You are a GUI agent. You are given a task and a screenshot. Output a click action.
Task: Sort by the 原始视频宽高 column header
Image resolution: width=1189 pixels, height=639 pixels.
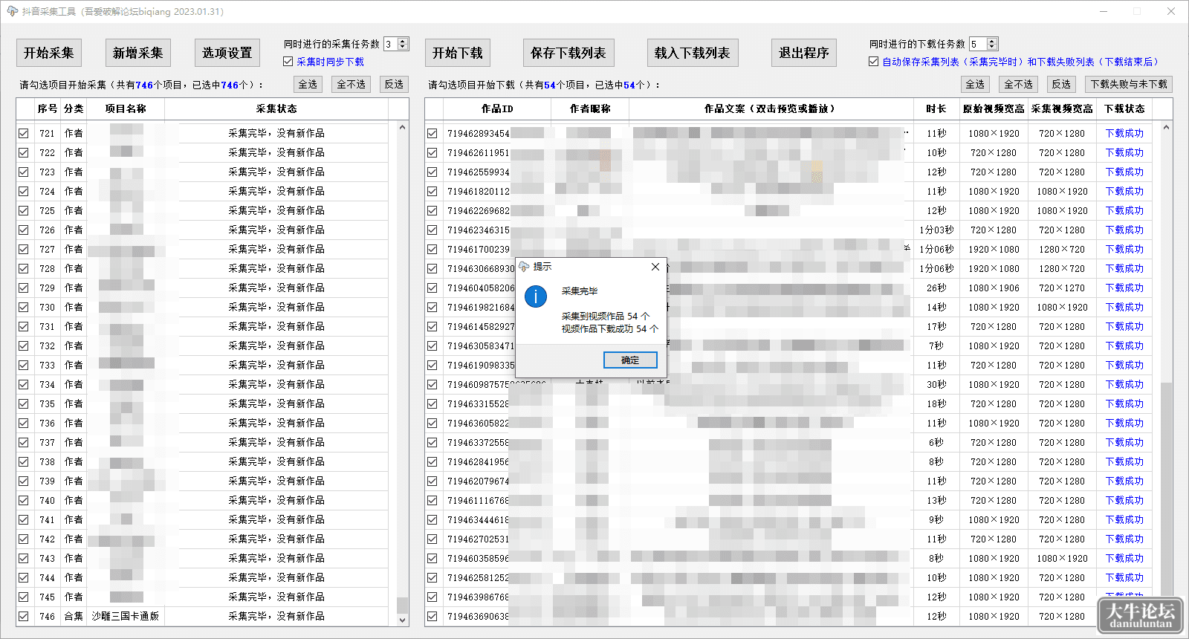994,109
